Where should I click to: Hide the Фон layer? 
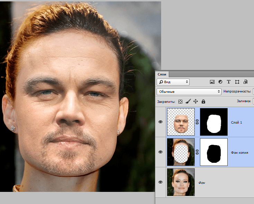[160, 182]
